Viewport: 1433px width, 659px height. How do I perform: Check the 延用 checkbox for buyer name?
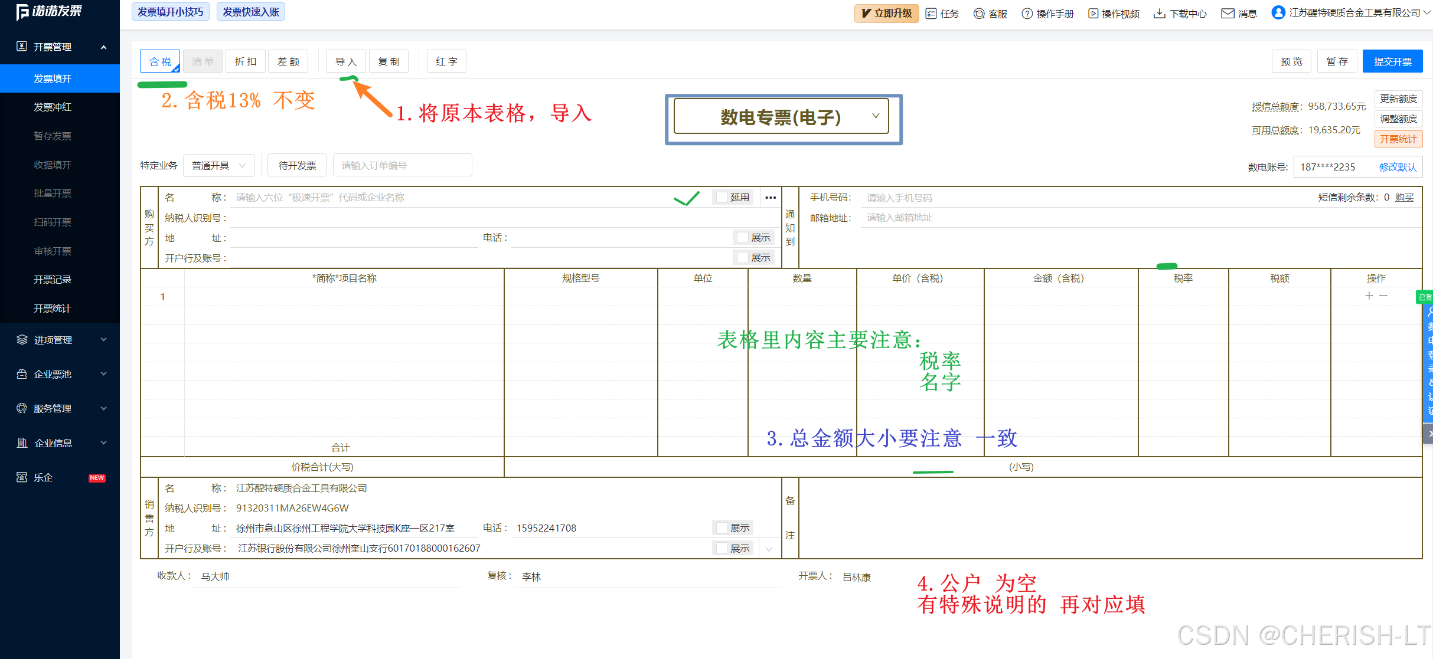tap(722, 198)
